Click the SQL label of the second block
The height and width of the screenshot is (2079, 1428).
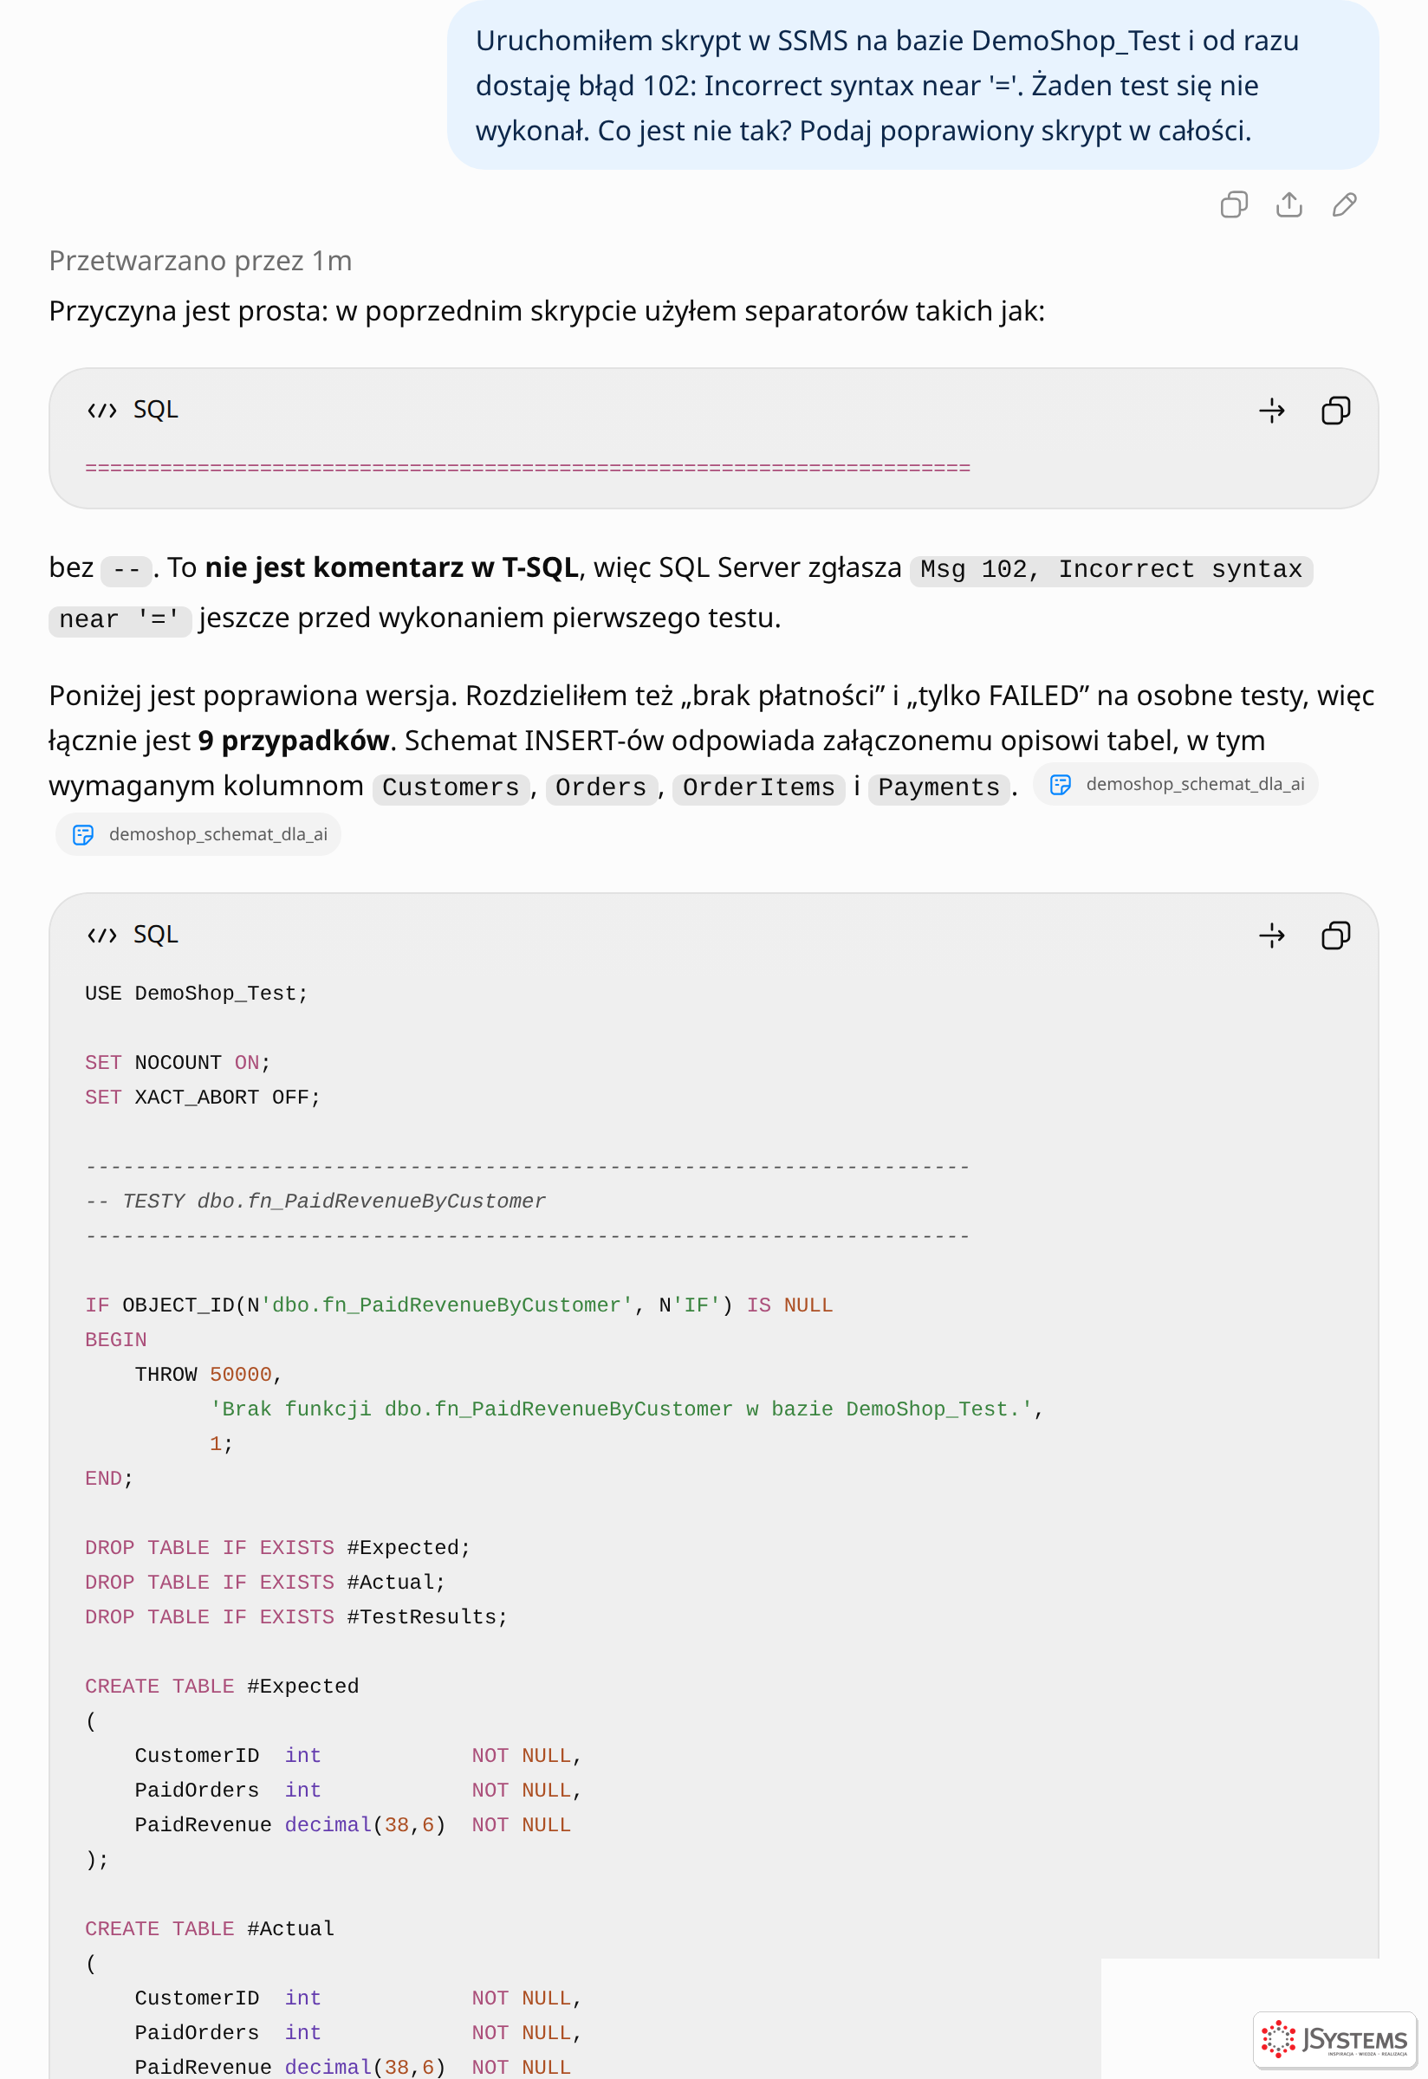tap(156, 935)
